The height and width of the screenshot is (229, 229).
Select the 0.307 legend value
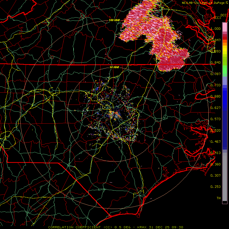tap(216, 176)
